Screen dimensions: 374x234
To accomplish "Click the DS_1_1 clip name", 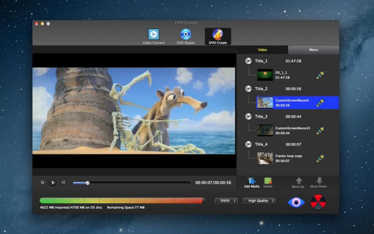I will [x=281, y=72].
